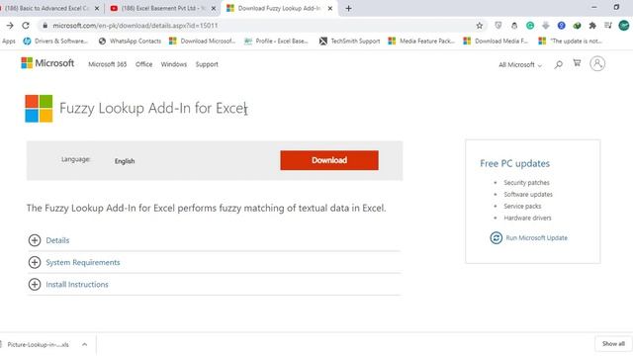Open the shopping cart icon

coord(577,63)
